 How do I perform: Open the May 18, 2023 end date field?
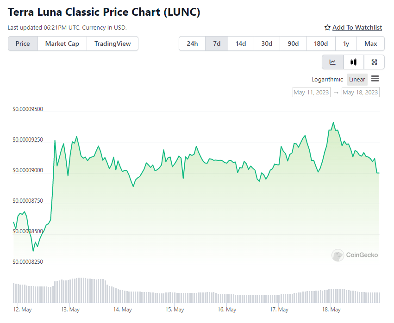click(x=360, y=93)
